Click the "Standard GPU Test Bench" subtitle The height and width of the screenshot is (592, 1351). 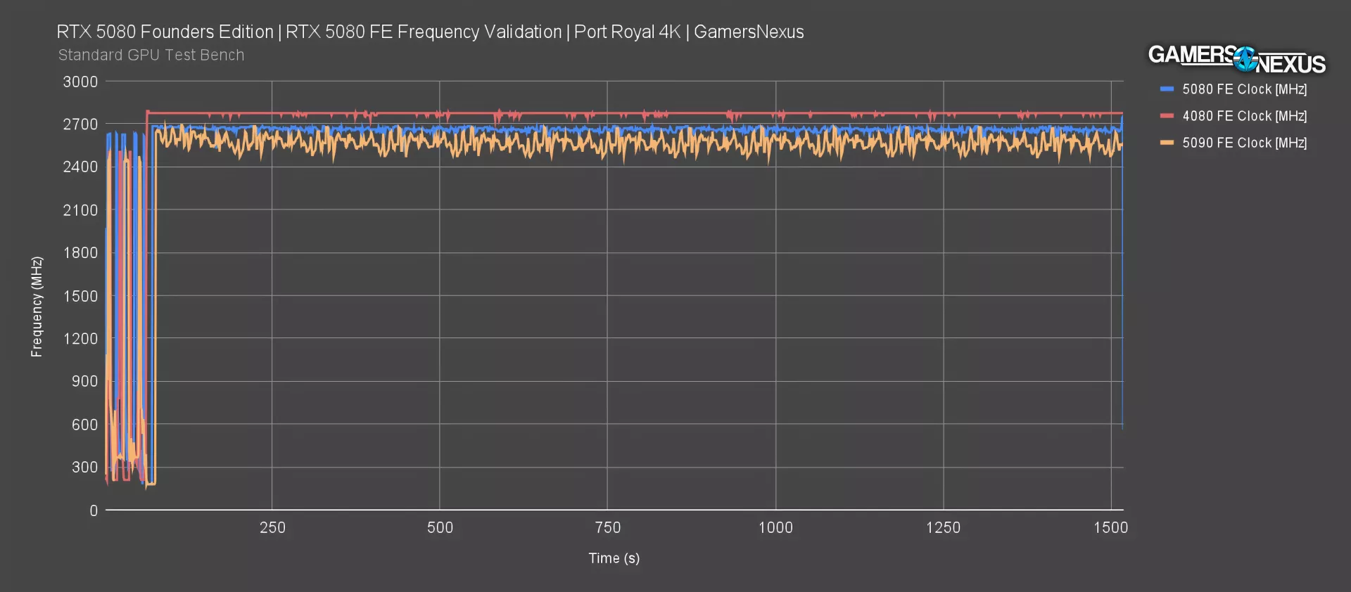pos(151,55)
